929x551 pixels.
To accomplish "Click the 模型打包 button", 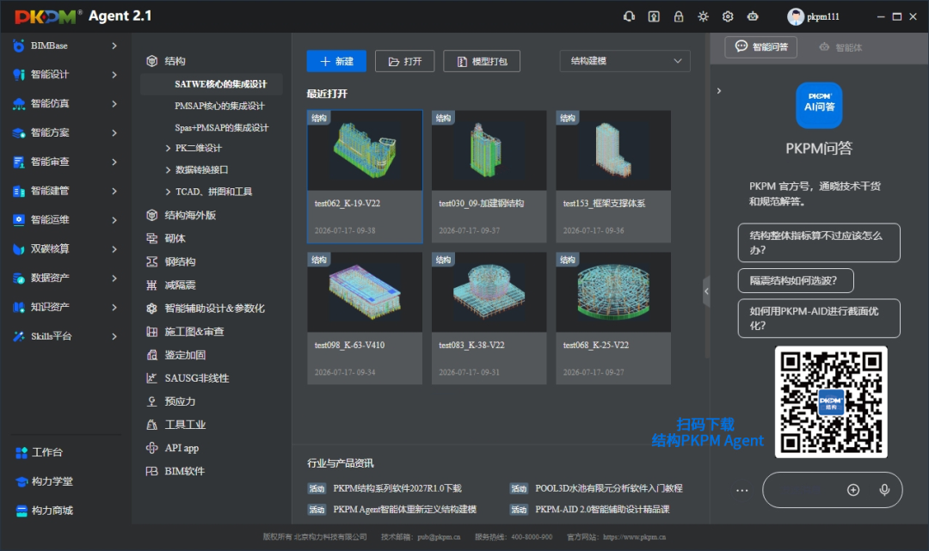I will [x=482, y=61].
